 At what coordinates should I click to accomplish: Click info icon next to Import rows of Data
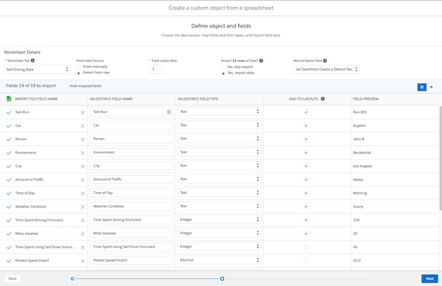261,61
